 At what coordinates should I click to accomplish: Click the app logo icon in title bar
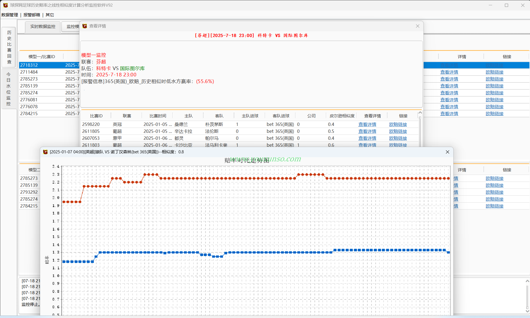(6, 5)
